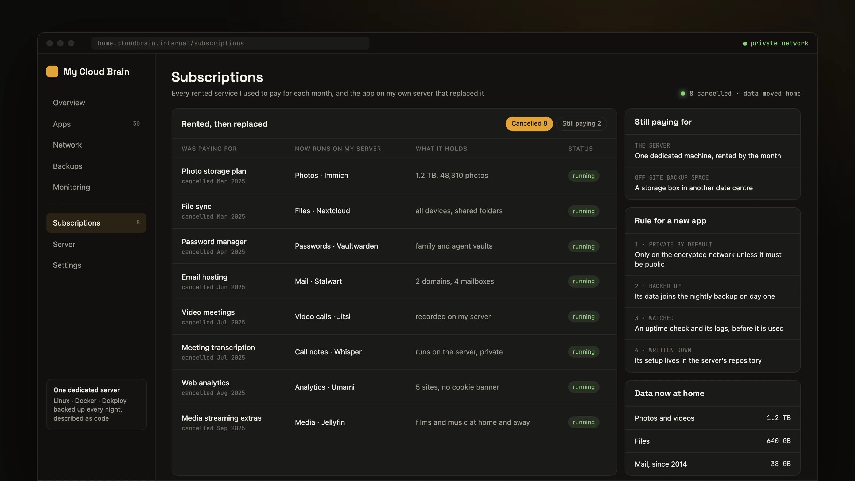Click the Call notes · Whisper entry

tap(328, 352)
